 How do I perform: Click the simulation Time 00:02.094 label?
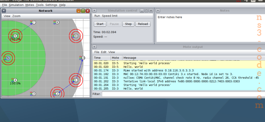click(105, 32)
